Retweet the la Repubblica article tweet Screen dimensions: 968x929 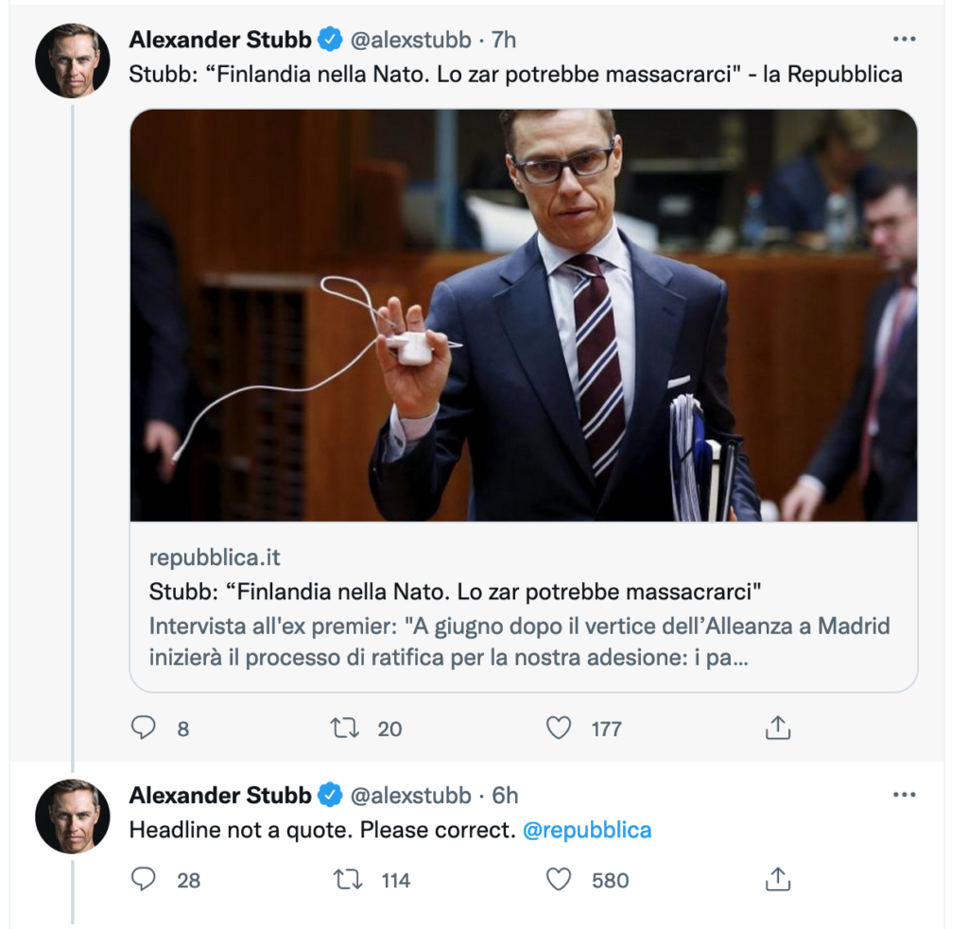(343, 728)
